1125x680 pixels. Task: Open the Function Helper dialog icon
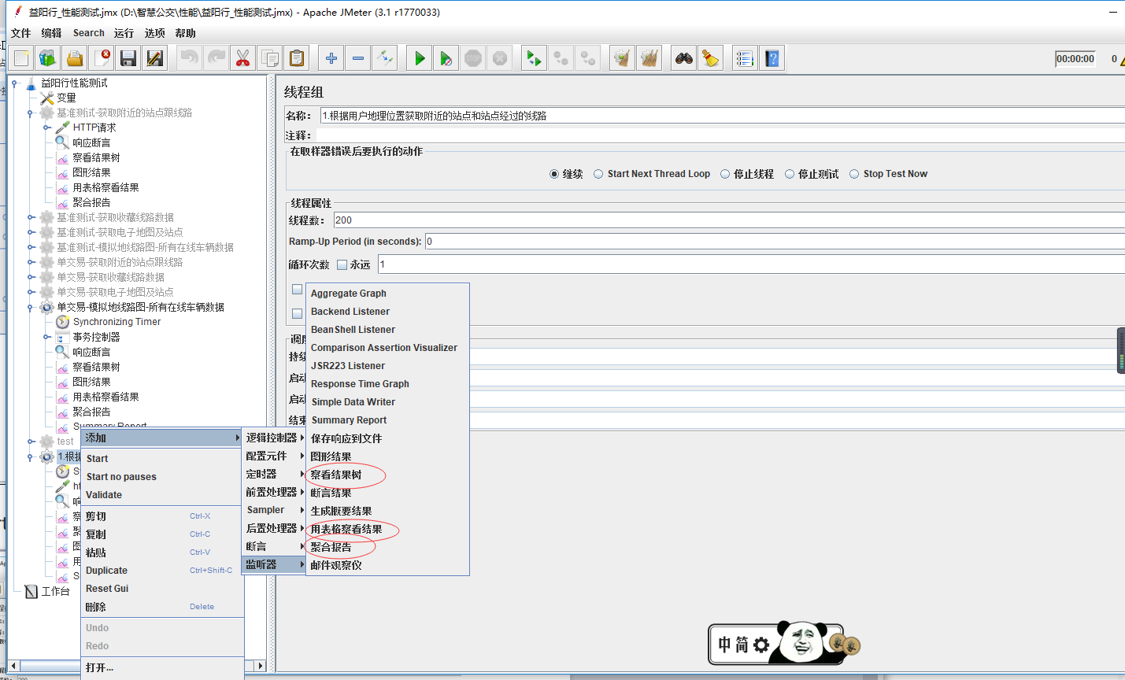[745, 58]
